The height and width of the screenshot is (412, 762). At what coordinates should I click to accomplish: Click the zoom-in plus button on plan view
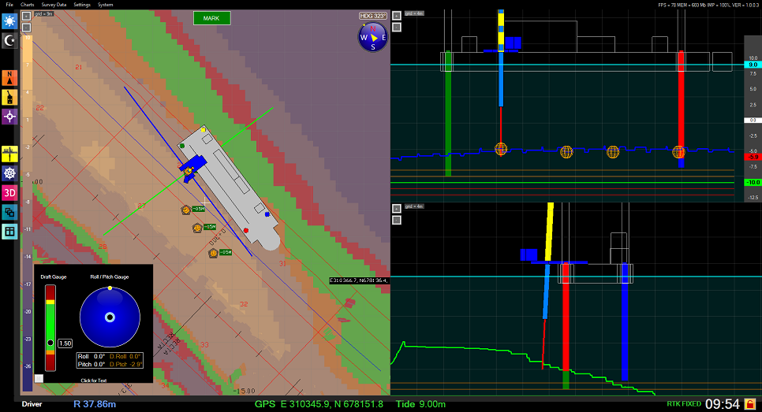pos(27,14)
